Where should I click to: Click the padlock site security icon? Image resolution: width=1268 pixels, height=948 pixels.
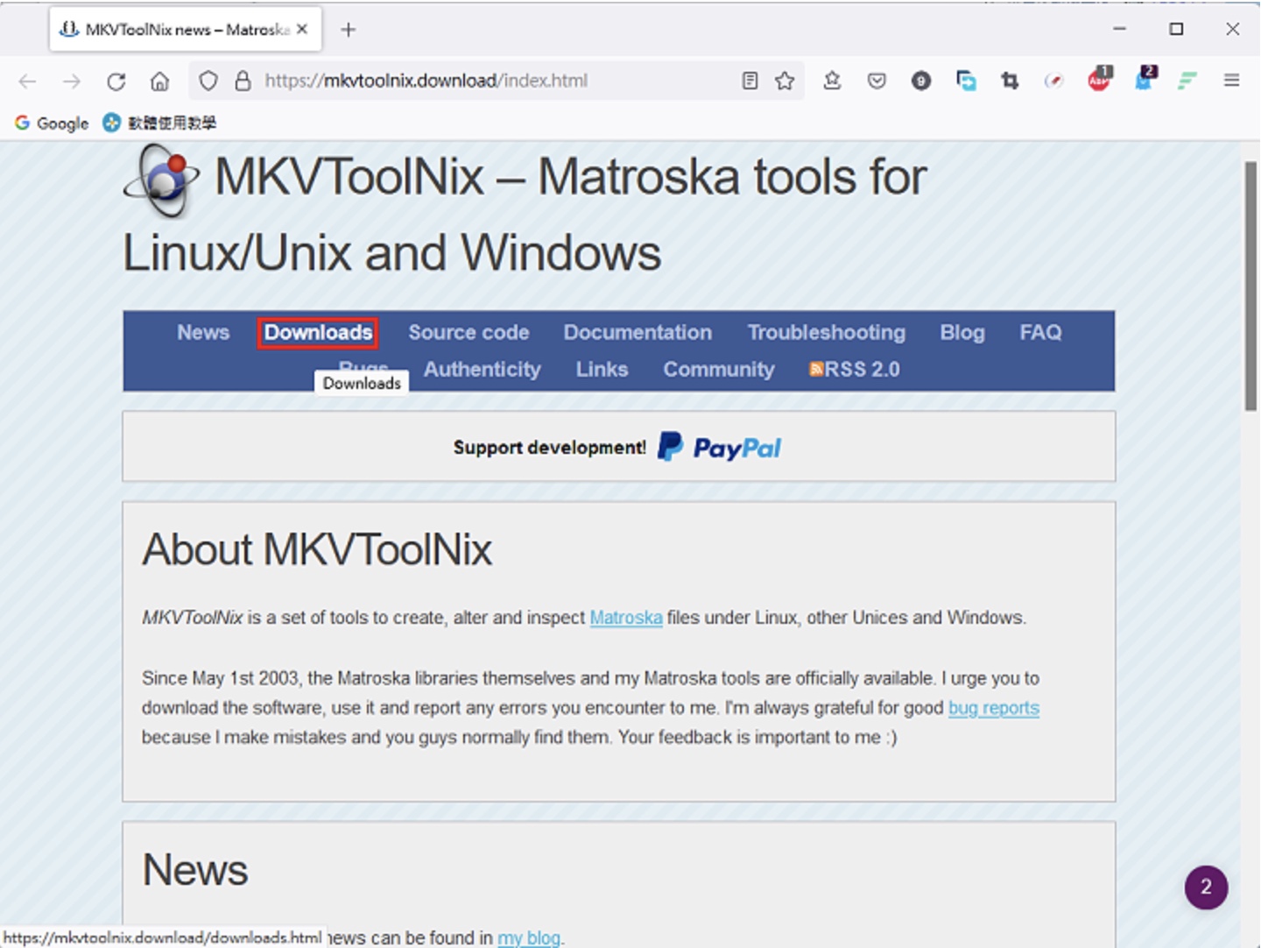point(243,81)
